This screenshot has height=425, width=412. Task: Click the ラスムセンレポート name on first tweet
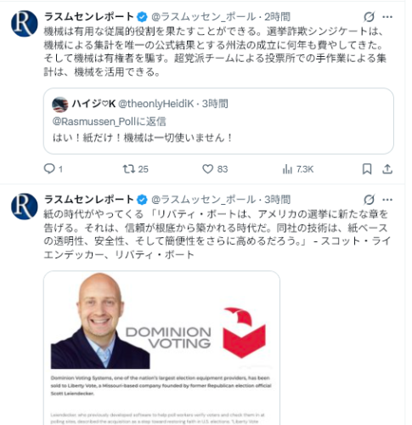89,17
